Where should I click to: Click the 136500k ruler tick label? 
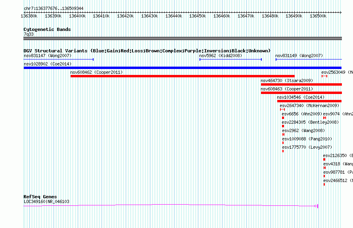[x=318, y=16]
